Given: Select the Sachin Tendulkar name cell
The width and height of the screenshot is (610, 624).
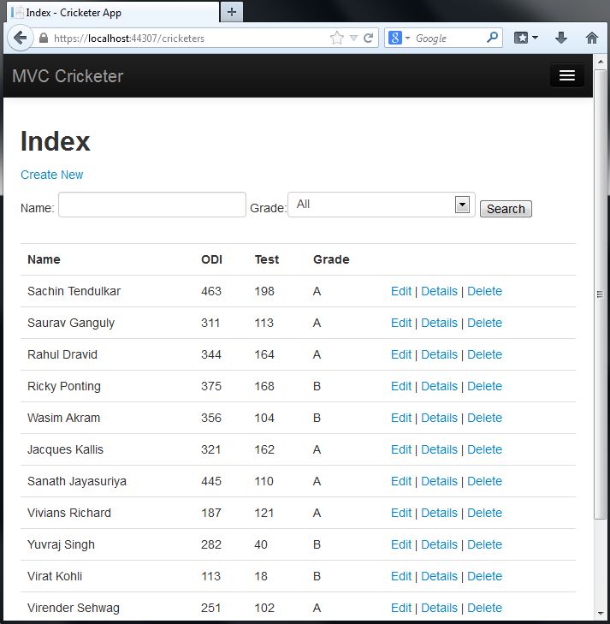Looking at the screenshot, I should click(x=74, y=291).
